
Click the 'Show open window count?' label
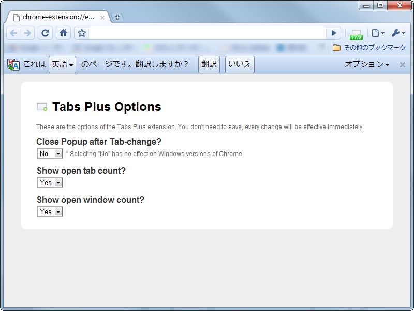[91, 200]
